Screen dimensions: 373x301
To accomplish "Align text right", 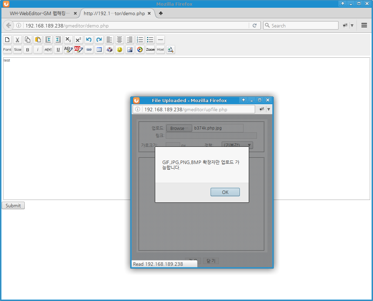I will pos(130,39).
